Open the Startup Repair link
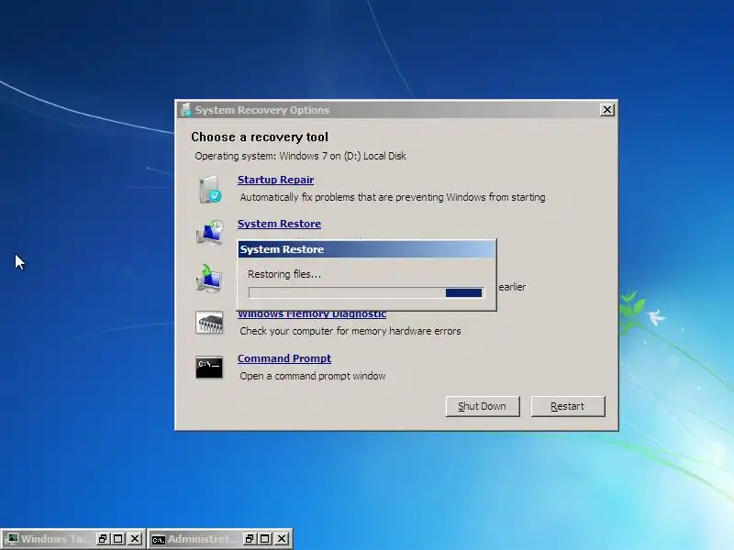The width and height of the screenshot is (734, 550). 275,180
